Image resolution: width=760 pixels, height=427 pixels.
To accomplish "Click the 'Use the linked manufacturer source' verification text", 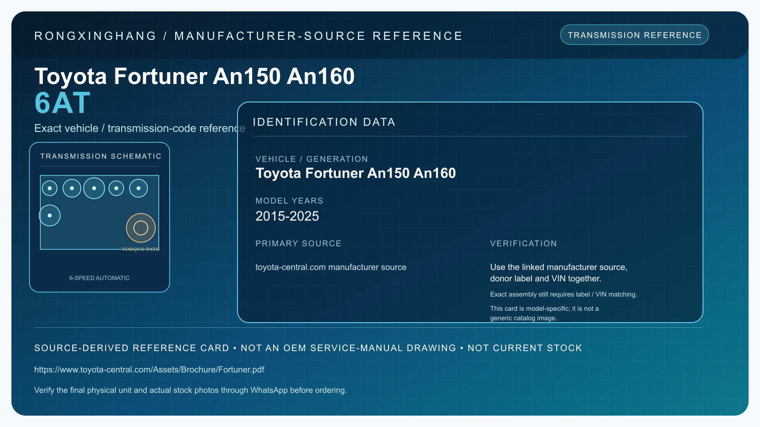I will [x=559, y=273].
